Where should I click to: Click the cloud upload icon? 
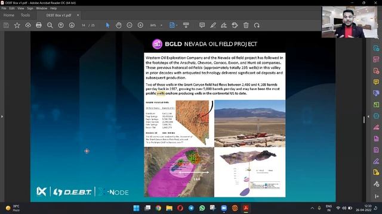[x=28, y=25]
